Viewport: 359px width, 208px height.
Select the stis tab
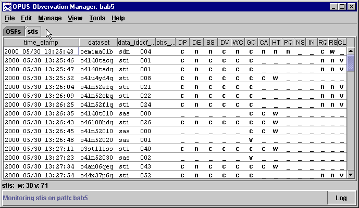(33, 31)
